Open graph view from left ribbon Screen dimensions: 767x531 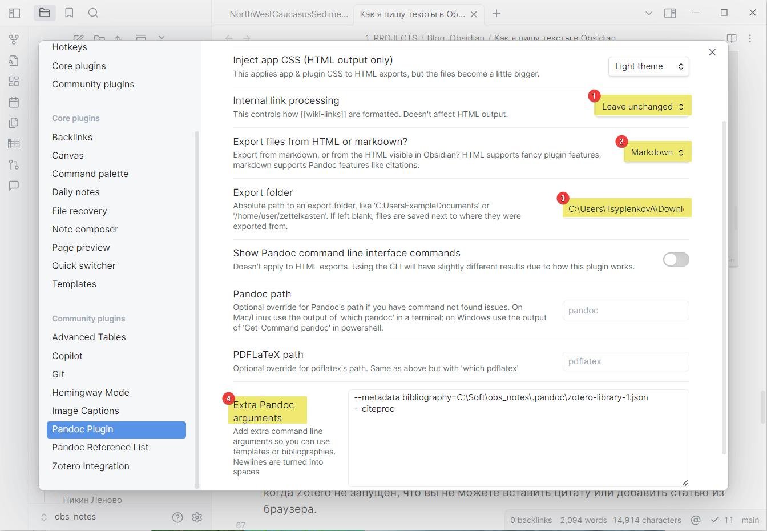click(14, 39)
